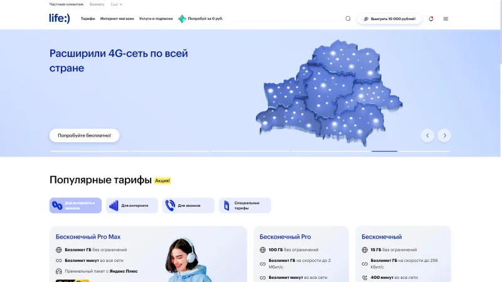The width and height of the screenshot is (502, 282).
Task: Open the 'Услуги и подписки' menu
Action: pos(156,19)
